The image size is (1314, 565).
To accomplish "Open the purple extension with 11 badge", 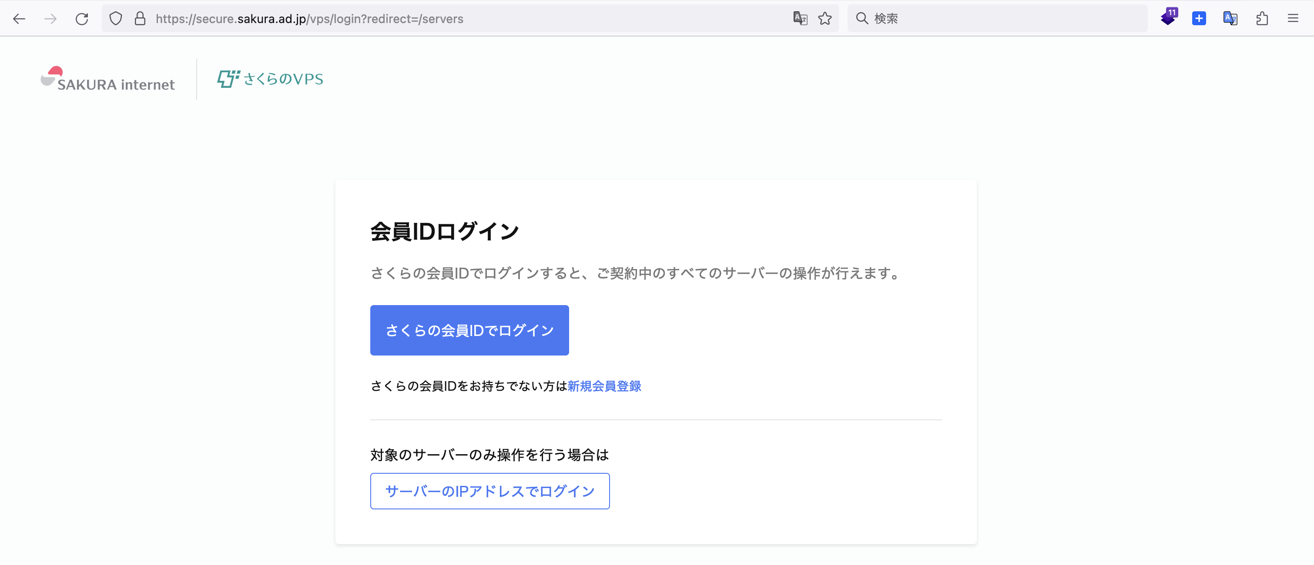I will click(1168, 18).
